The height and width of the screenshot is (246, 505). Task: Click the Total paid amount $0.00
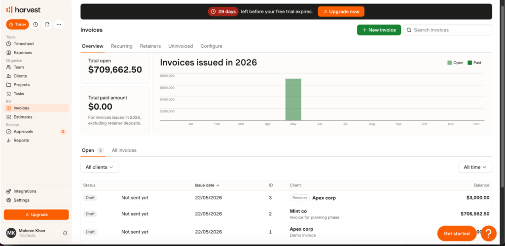coord(100,106)
